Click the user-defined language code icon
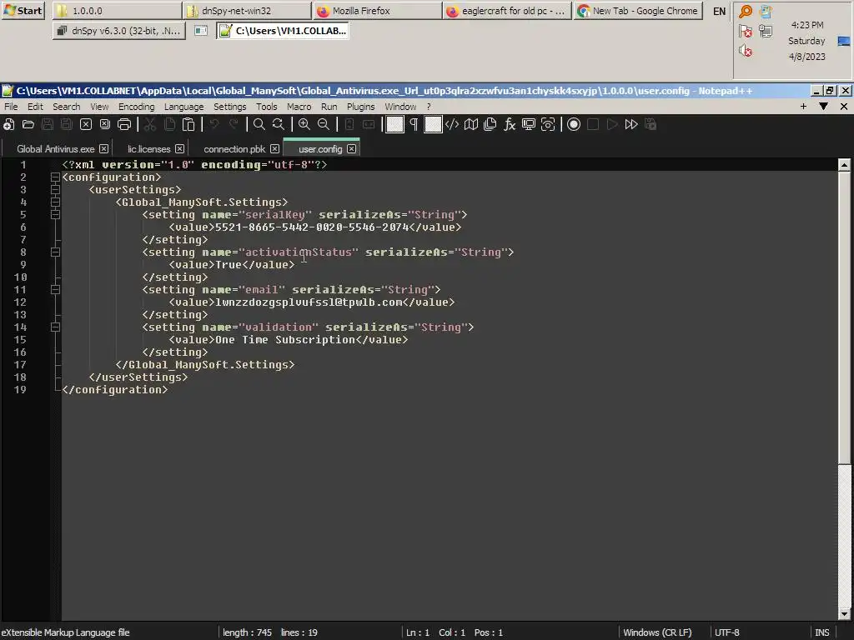 click(452, 125)
